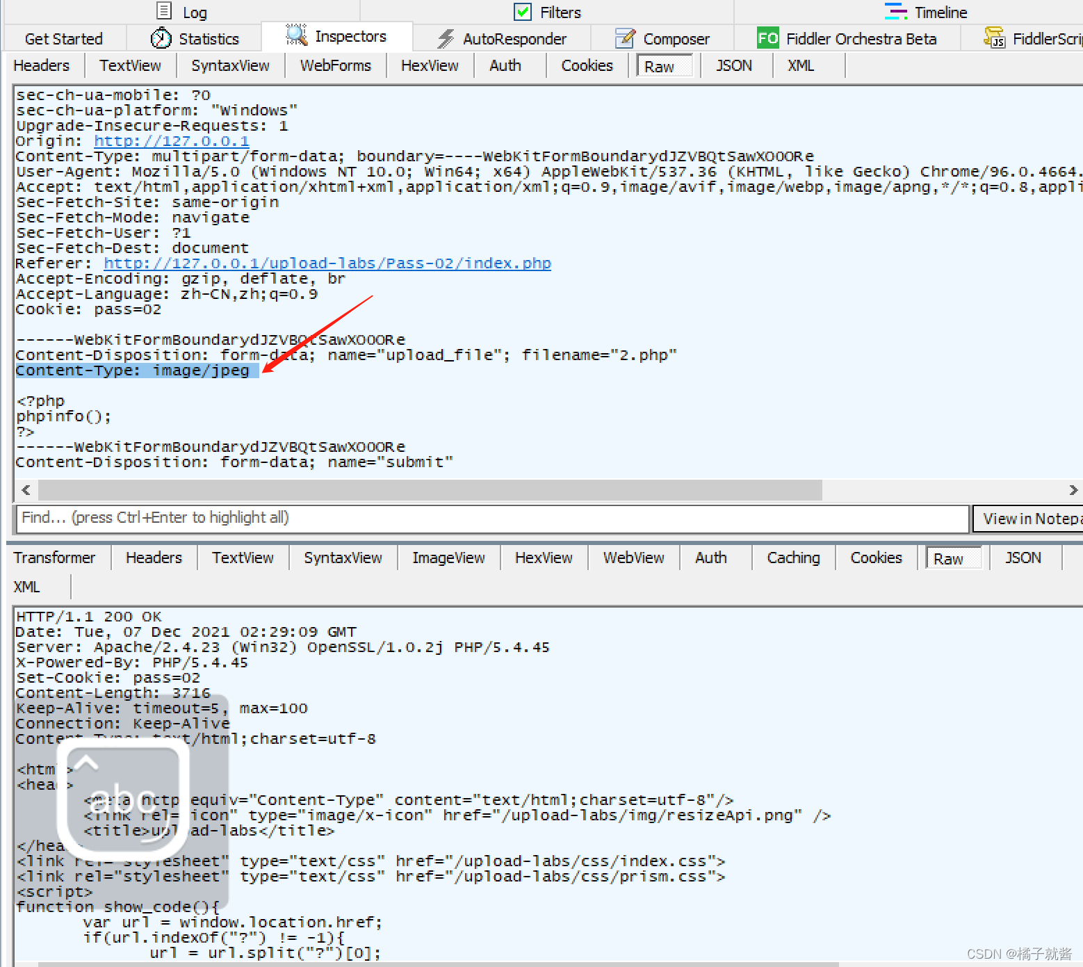This screenshot has width=1083, height=967.
Task: Click the horizontal scrollbar left arrow
Action: pyautogui.click(x=26, y=489)
